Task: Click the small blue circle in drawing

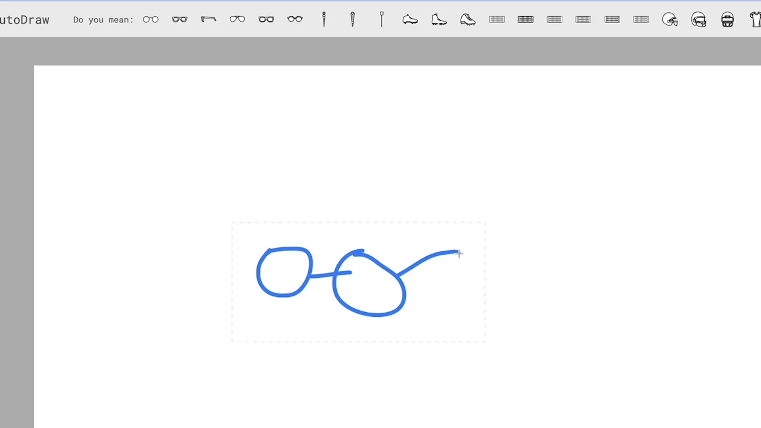Action: point(284,272)
